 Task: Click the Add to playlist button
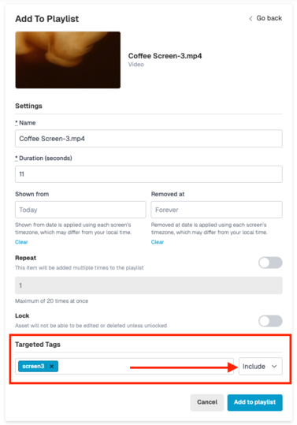coord(254,402)
